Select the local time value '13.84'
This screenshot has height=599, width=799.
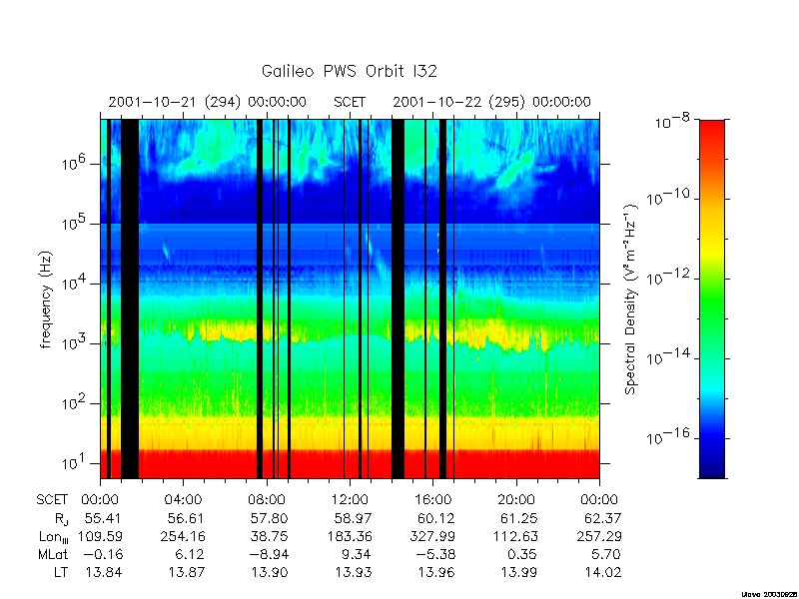(103, 572)
